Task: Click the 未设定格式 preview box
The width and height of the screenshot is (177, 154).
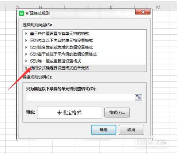Action: [69, 112]
